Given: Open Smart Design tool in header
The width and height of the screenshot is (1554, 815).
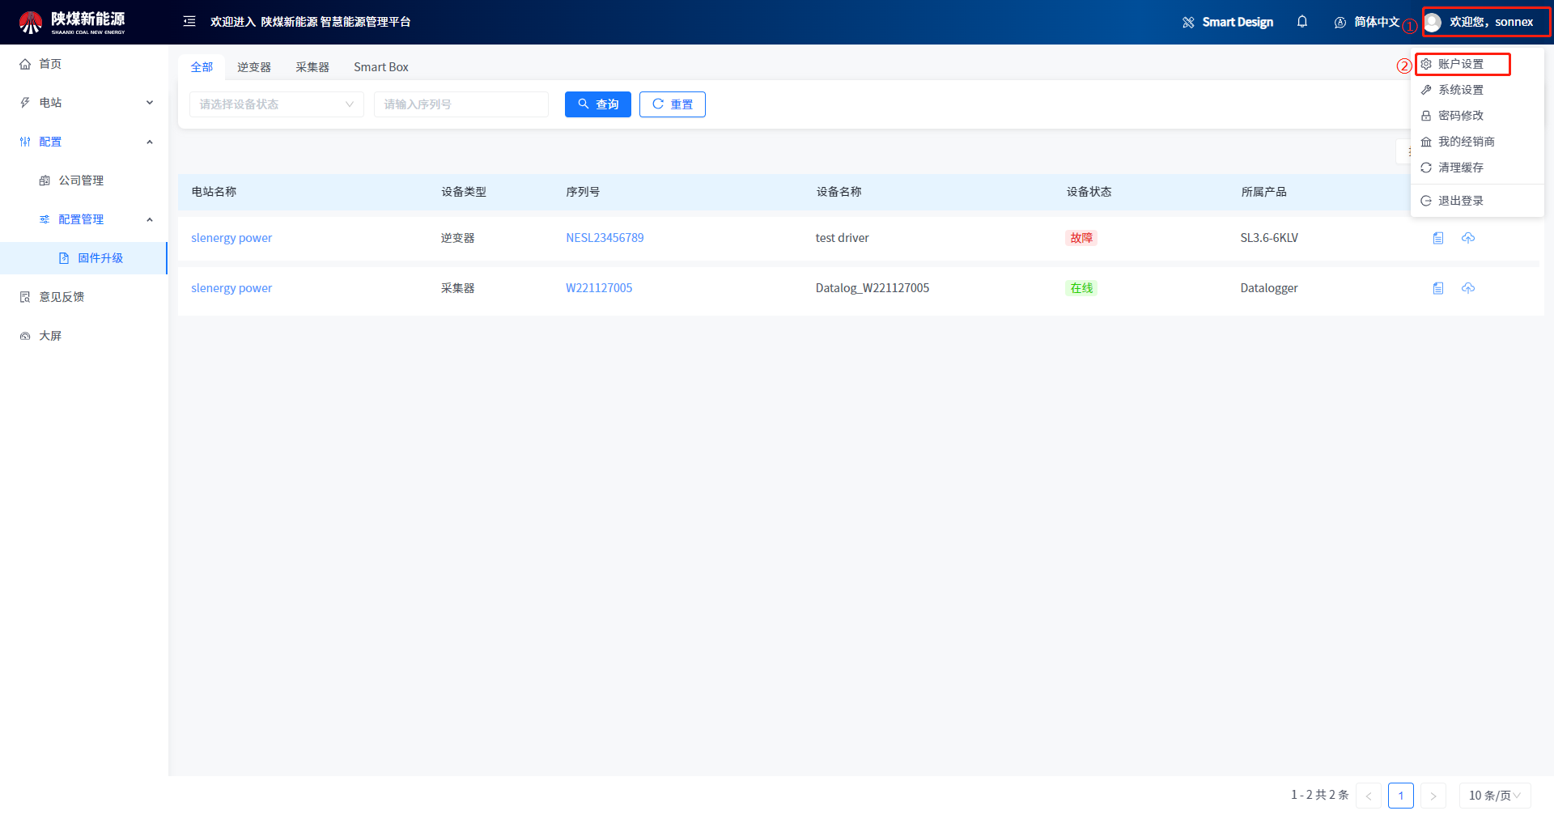Looking at the screenshot, I should (1228, 22).
